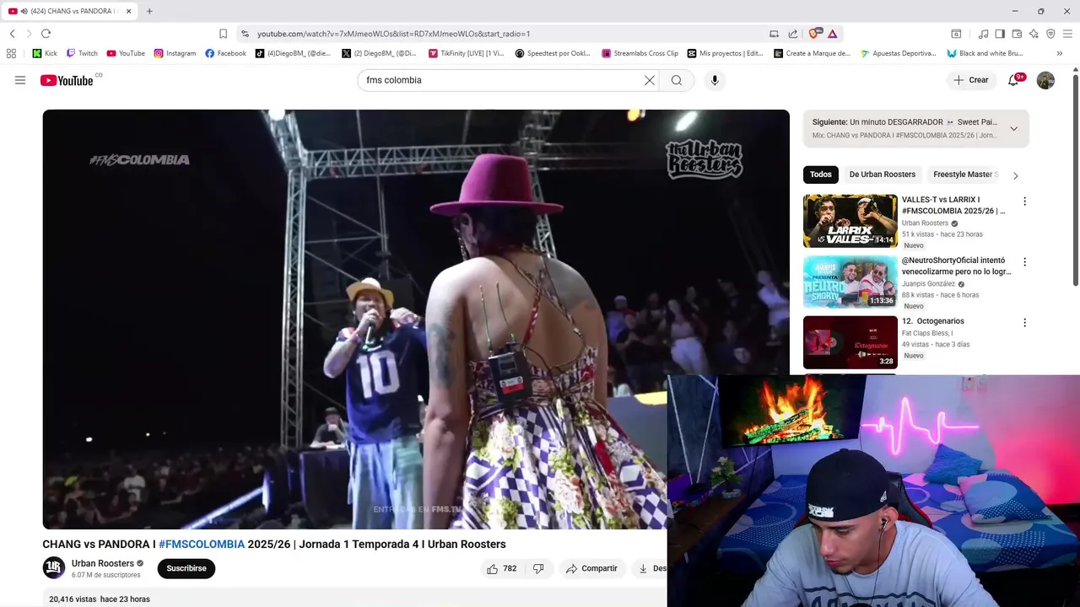The height and width of the screenshot is (607, 1080).
Task: Open the Streamlabs Cross Clip bookmark
Action: [x=640, y=53]
